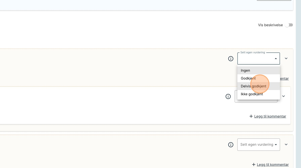Click plus icon in the bottom card
The image size is (301, 168).
(254, 165)
